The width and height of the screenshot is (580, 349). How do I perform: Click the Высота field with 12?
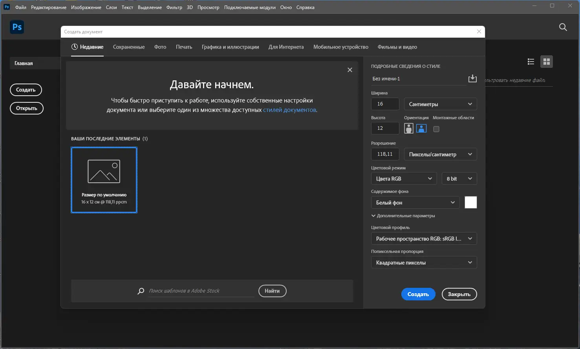385,128
